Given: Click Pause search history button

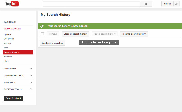Looking at the screenshot, I should (x=105, y=34).
